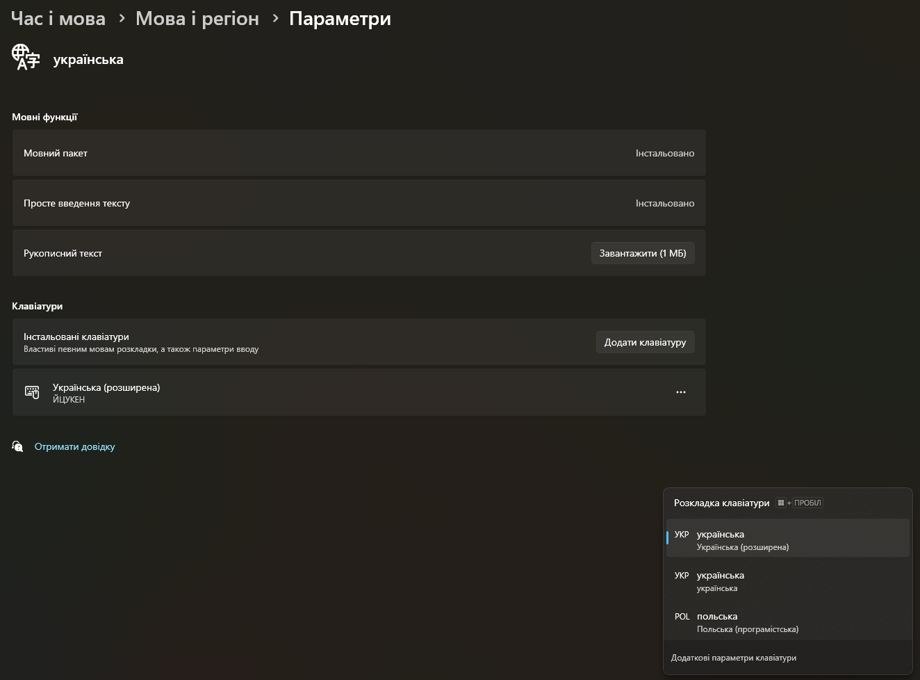
Task: Click the Просте введення тексту row
Action: [x=359, y=202]
